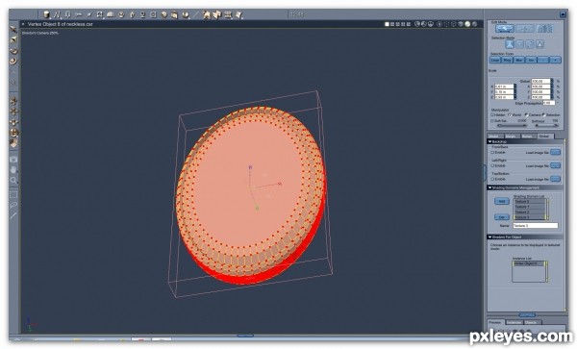Click the magnifier zoom tool in left toolbar
This screenshot has height=349, width=577.
coord(13,180)
